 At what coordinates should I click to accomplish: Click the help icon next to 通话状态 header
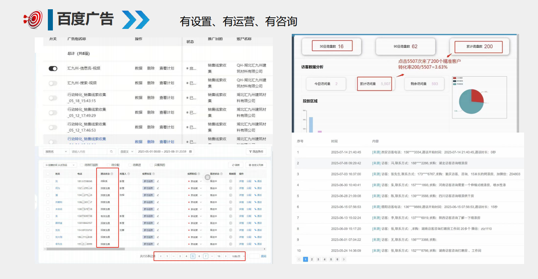pyautogui.click(x=112, y=174)
